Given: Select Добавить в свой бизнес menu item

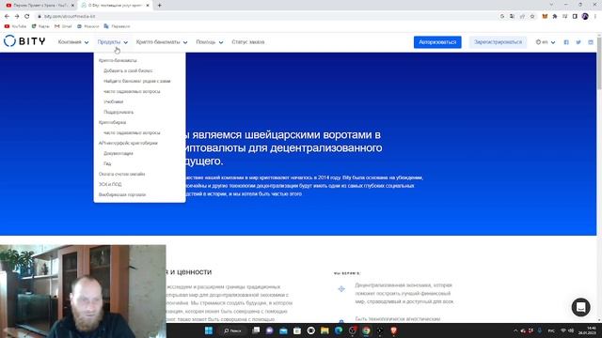Looking at the screenshot, I should (128, 71).
